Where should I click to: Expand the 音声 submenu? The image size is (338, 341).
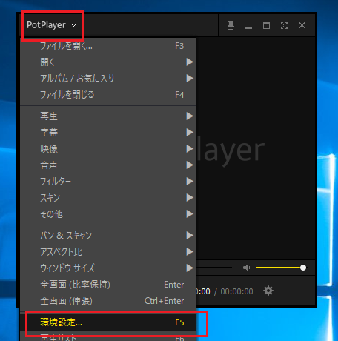point(108,165)
